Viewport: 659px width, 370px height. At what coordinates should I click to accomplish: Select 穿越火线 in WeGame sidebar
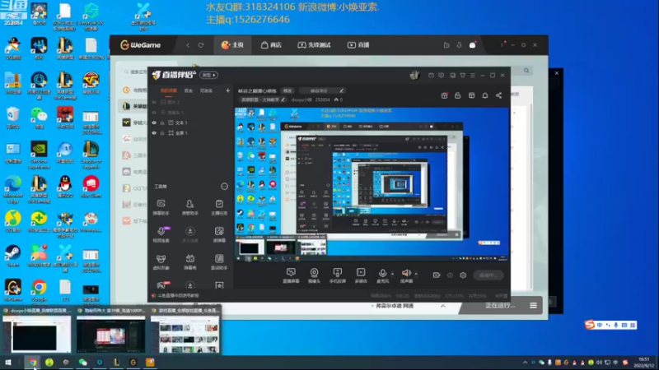(x=134, y=123)
